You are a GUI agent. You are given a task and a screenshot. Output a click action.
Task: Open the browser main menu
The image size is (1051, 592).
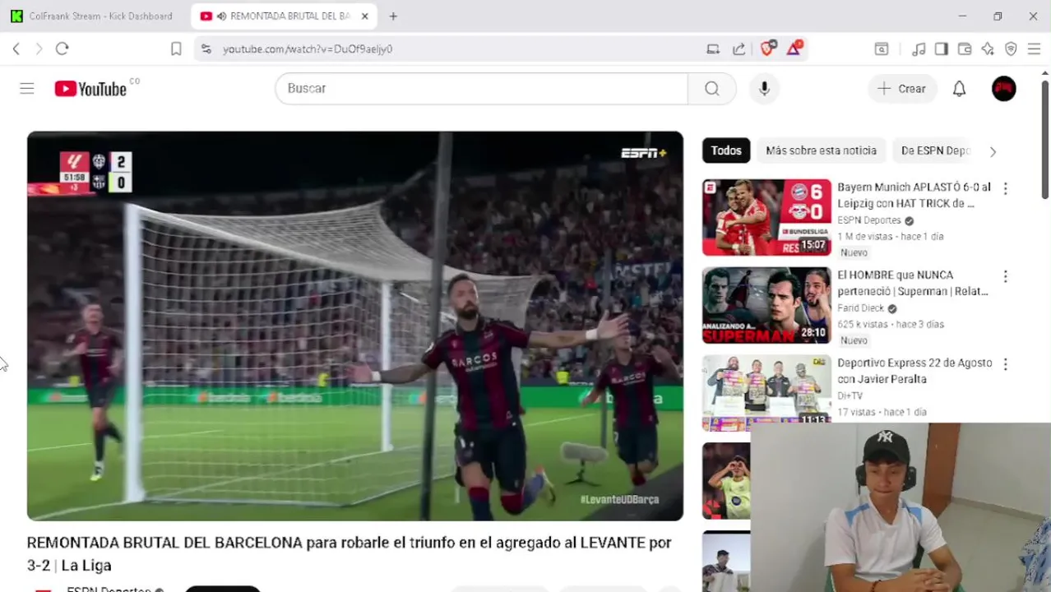1034,49
